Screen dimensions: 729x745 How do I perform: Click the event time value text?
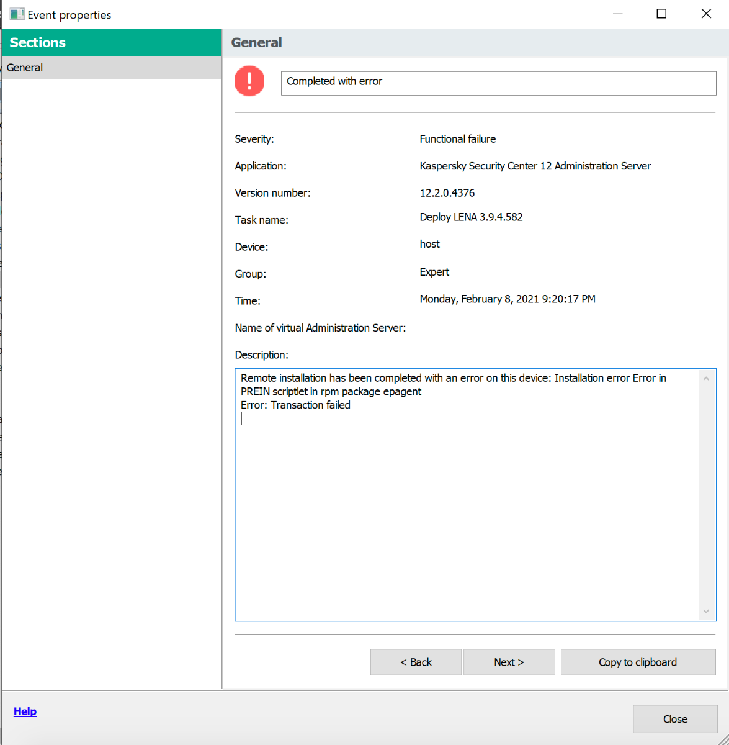click(507, 299)
